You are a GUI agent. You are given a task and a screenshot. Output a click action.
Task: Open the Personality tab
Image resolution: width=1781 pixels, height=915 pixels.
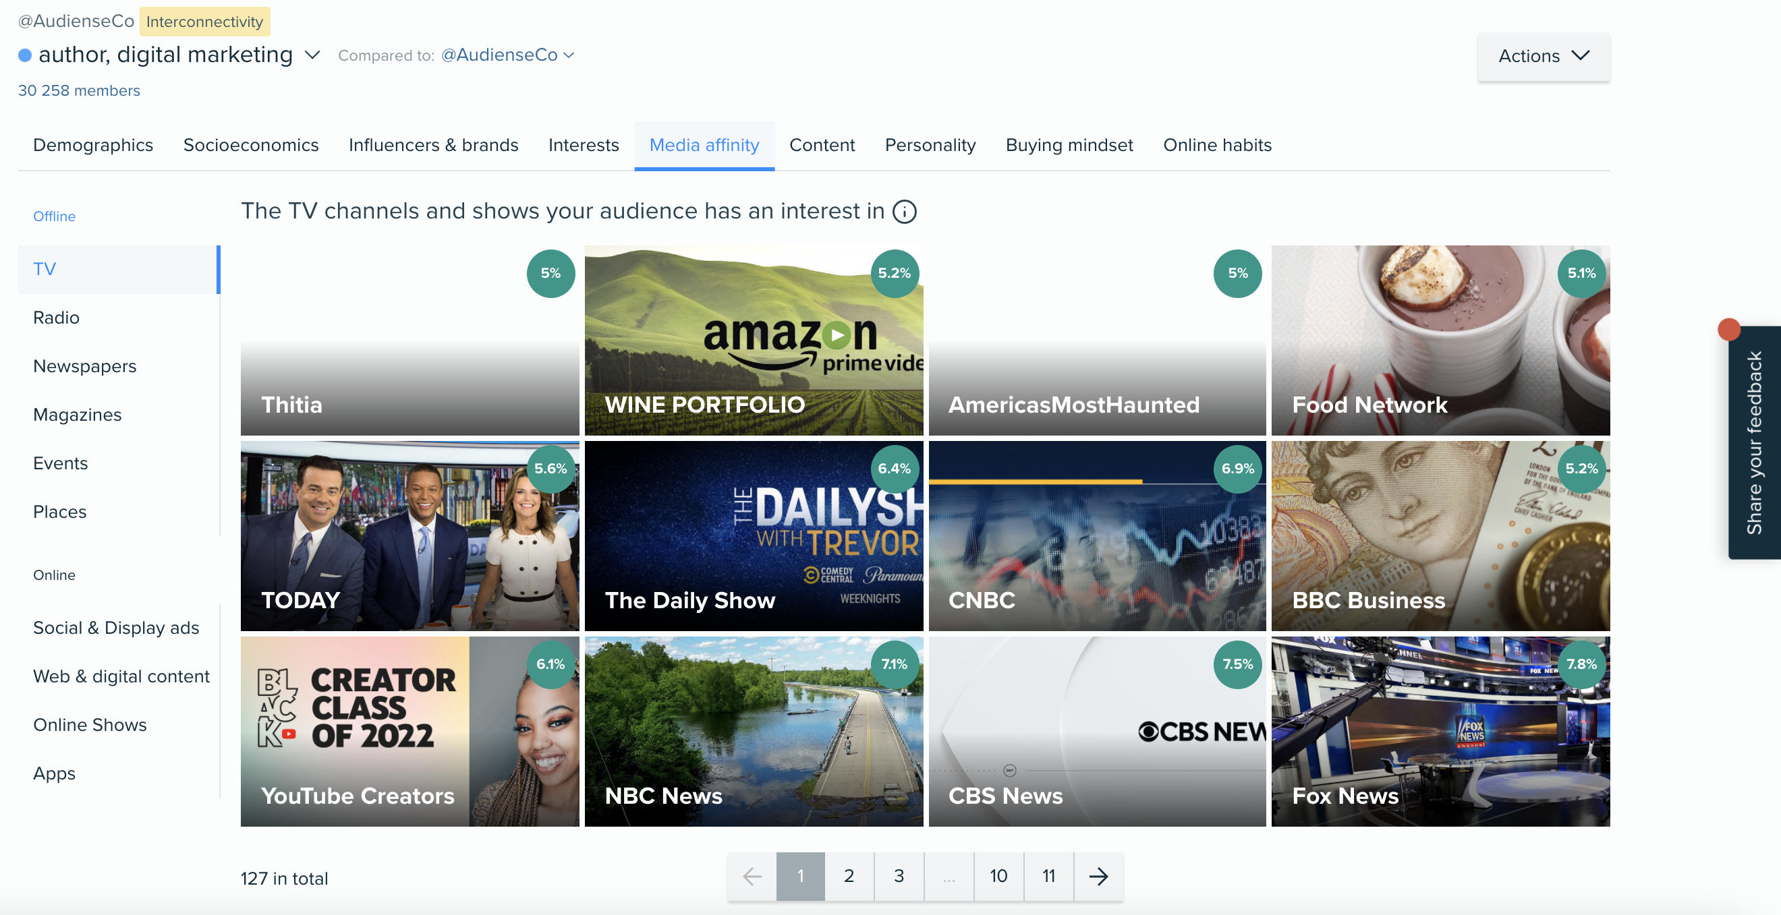(x=930, y=145)
